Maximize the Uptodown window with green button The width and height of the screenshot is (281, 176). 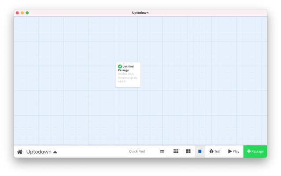coord(27,13)
